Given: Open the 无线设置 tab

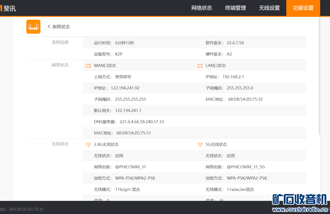Looking at the screenshot, I should (x=269, y=8).
